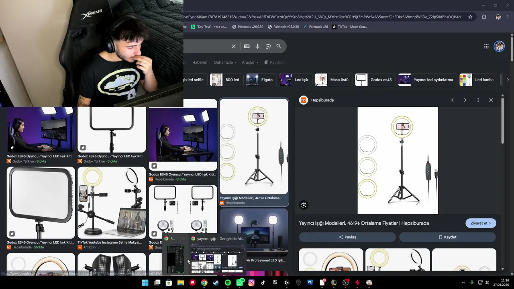Viewport: 514px width, 289px height.
Task: Open TikTok from the taskbar
Action: point(263,283)
